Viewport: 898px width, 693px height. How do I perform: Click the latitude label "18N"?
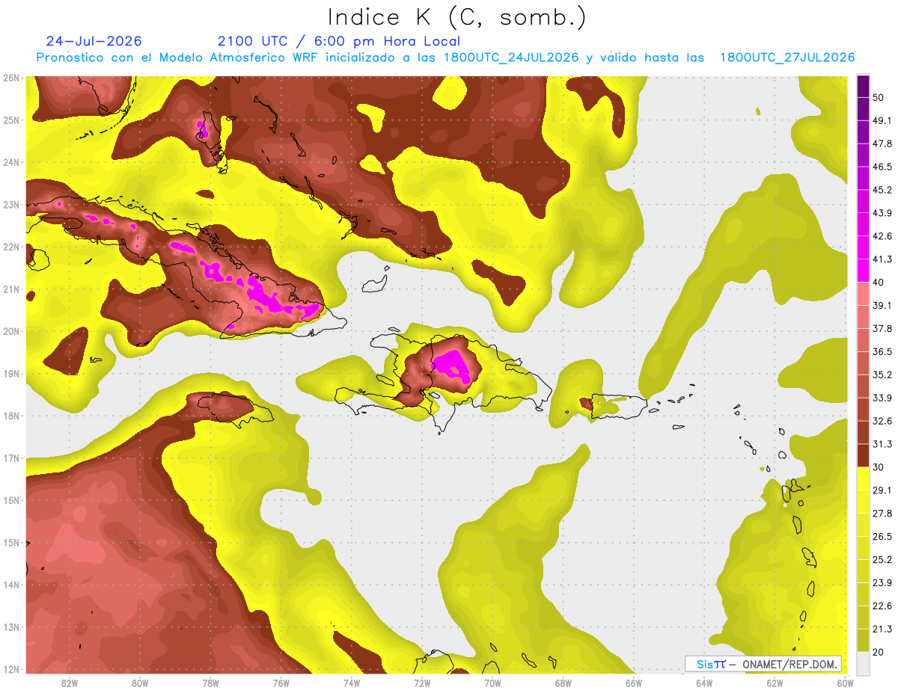coord(11,416)
